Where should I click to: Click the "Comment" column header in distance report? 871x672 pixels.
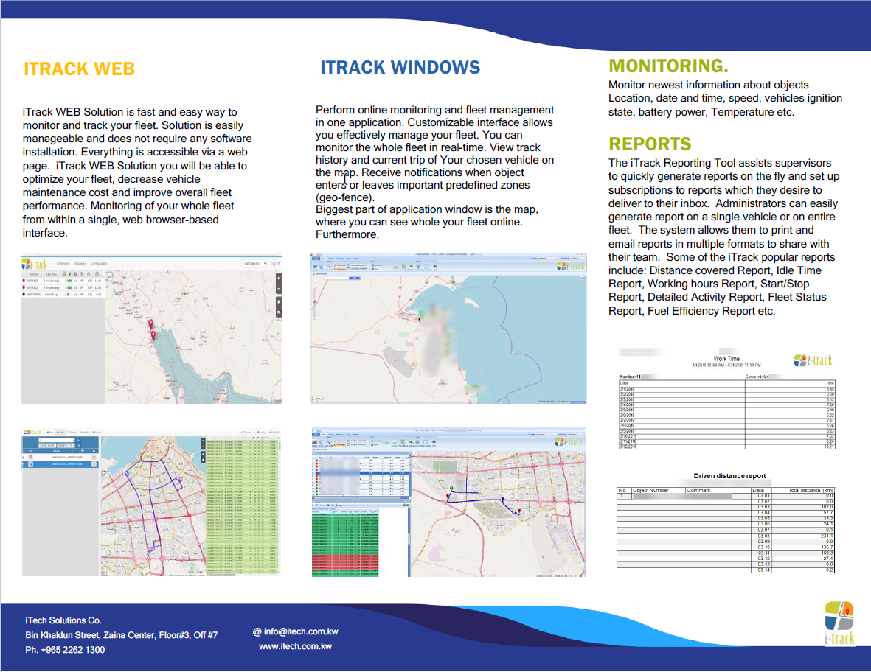698,491
